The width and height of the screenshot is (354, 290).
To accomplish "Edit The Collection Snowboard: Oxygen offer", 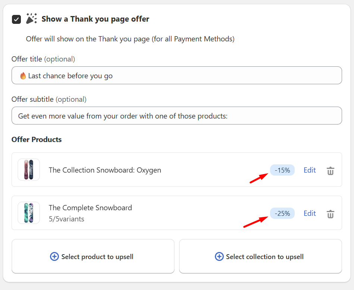I will pos(310,170).
